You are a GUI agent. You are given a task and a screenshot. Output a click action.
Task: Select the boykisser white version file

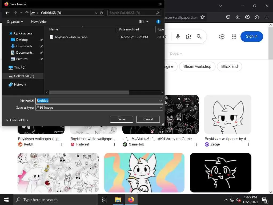pos(71,37)
